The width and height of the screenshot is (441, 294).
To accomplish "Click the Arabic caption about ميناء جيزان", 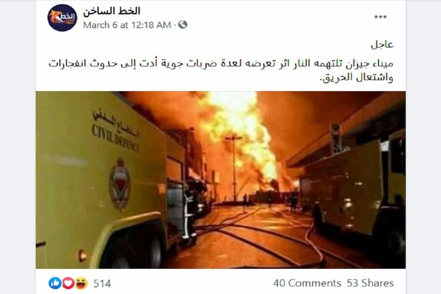I will 221,70.
